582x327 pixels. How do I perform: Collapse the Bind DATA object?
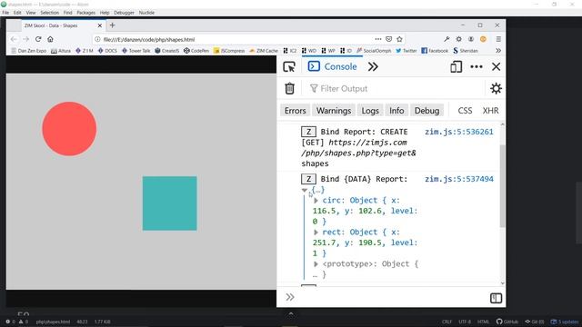[x=305, y=190]
